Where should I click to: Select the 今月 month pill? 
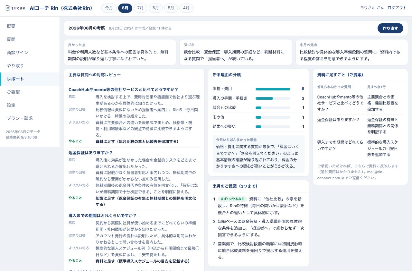(109, 8)
